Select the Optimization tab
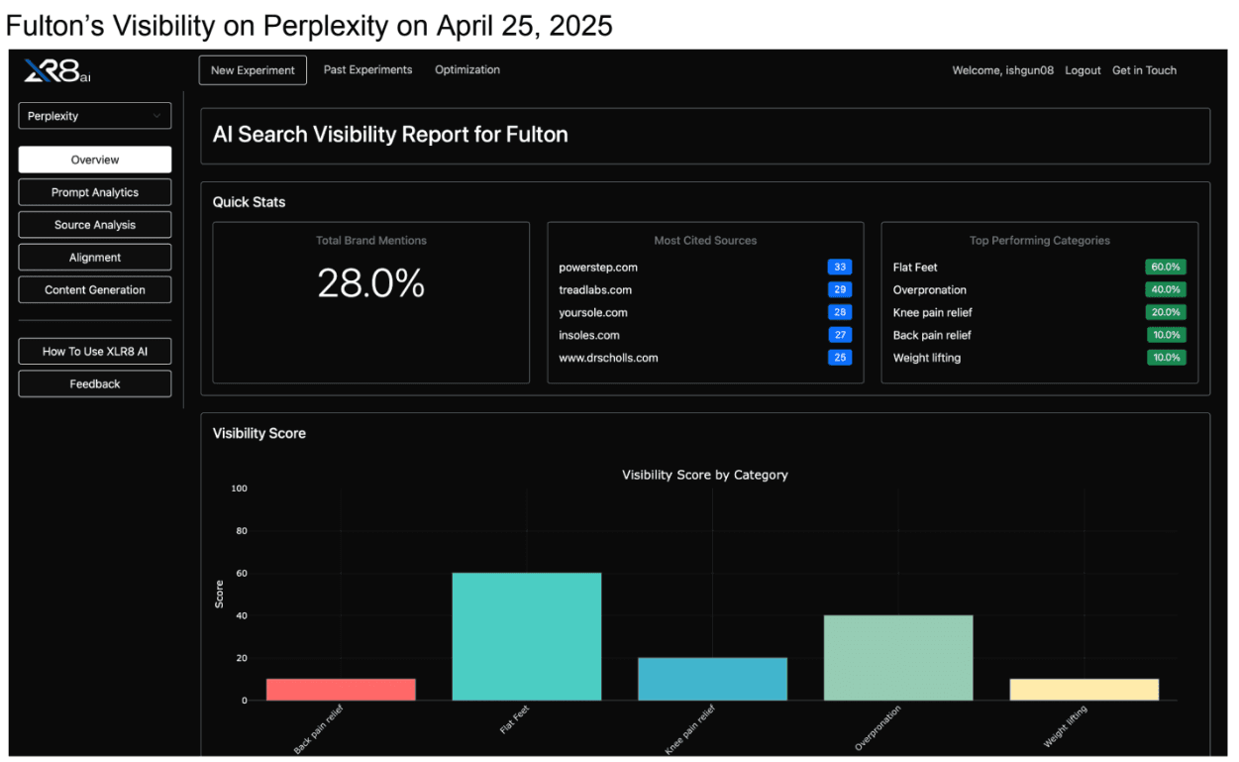1239x762 pixels. click(x=466, y=69)
